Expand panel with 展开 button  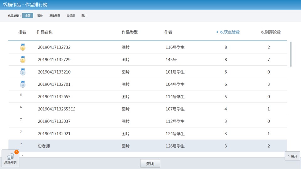pos(292,156)
